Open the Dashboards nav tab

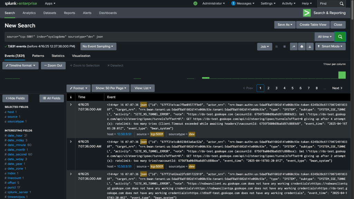(108, 13)
